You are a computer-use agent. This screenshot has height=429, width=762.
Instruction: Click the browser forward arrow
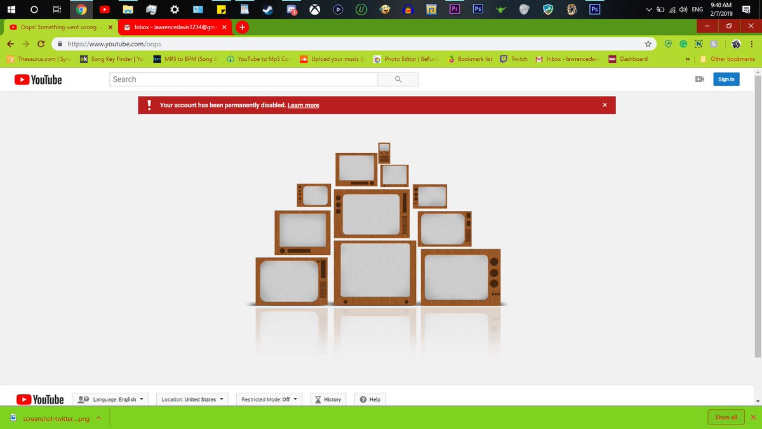[x=26, y=44]
